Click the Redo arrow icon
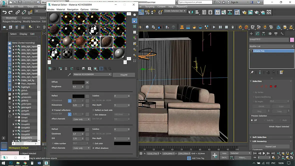Viewport: 295px width, 166px height. click(x=10, y=12)
